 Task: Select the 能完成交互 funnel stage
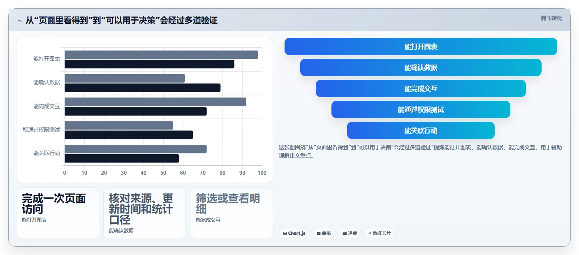point(421,88)
